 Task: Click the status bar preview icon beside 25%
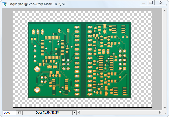(x=20, y=113)
